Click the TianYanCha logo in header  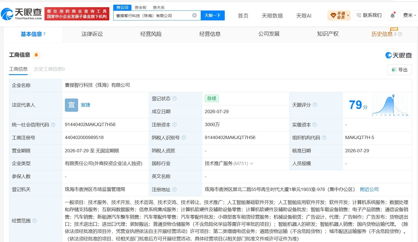tap(21, 14)
